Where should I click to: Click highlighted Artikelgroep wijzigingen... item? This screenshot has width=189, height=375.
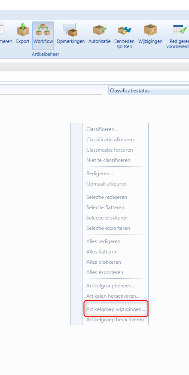(x=115, y=309)
